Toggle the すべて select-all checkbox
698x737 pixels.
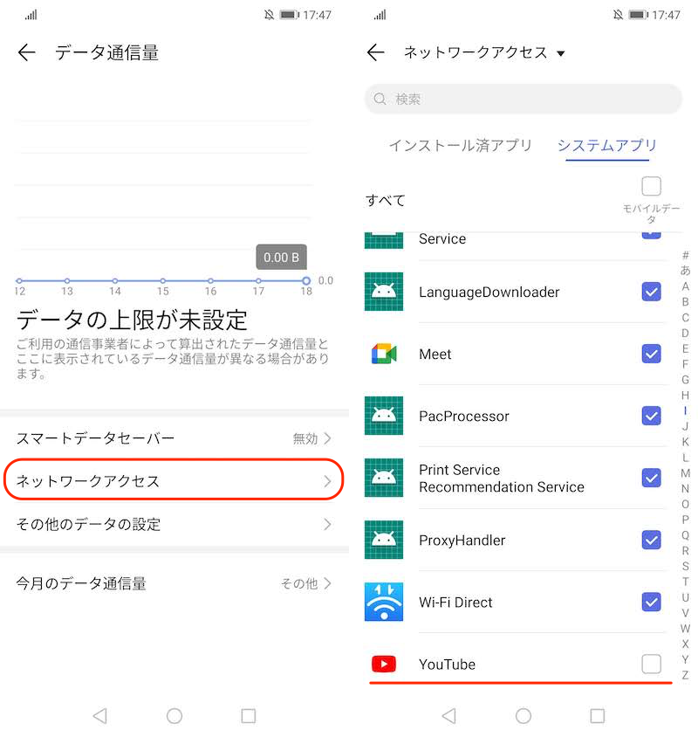[651, 186]
